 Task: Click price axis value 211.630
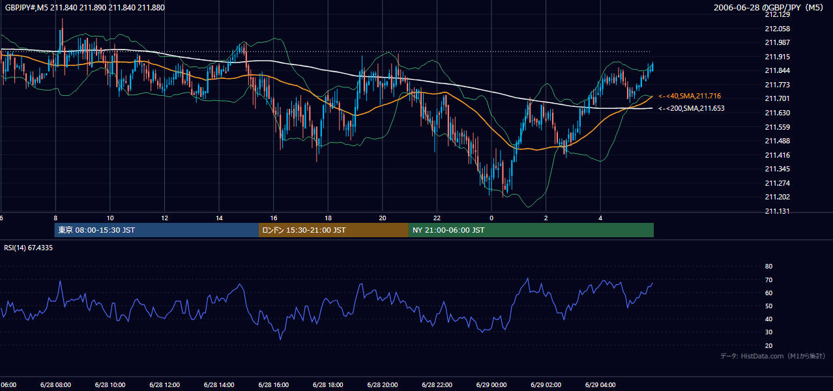(x=777, y=113)
